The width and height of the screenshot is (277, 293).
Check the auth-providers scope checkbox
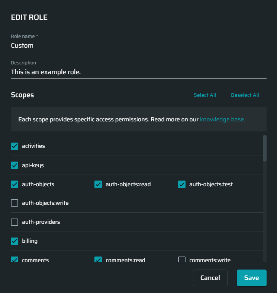(x=15, y=222)
